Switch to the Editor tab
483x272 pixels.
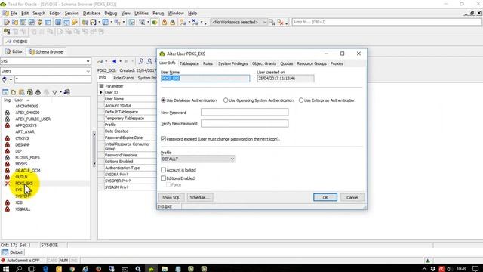(x=14, y=51)
